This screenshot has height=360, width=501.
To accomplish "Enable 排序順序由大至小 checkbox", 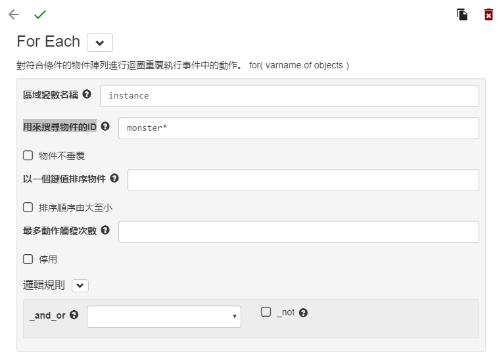I will point(28,208).
